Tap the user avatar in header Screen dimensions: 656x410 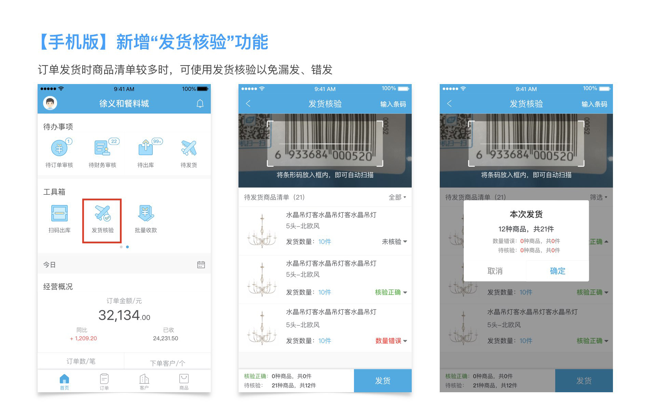pyautogui.click(x=50, y=103)
